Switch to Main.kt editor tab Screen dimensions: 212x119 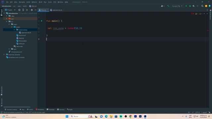coord(43,10)
